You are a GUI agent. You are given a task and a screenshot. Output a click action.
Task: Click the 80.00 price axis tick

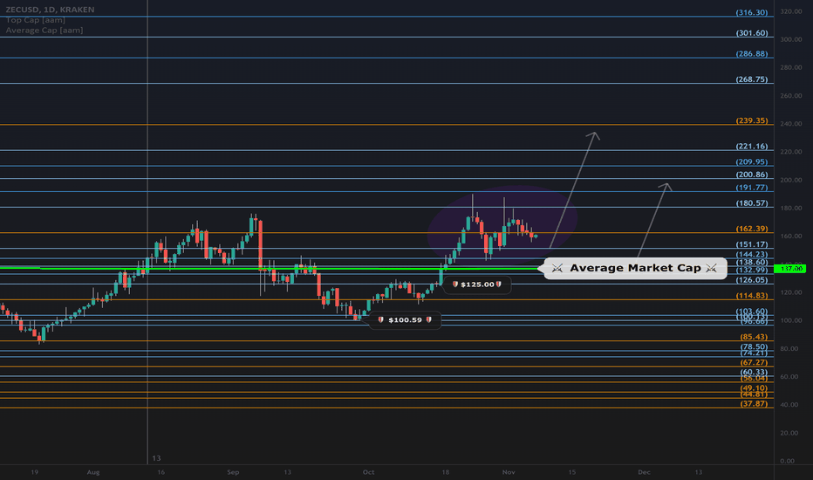click(790, 349)
